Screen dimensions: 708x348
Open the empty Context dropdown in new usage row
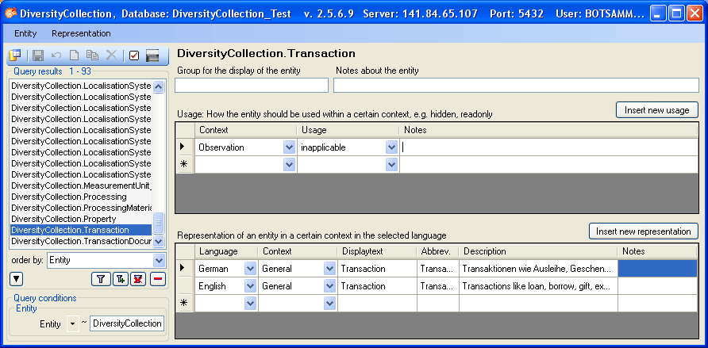tap(290, 165)
